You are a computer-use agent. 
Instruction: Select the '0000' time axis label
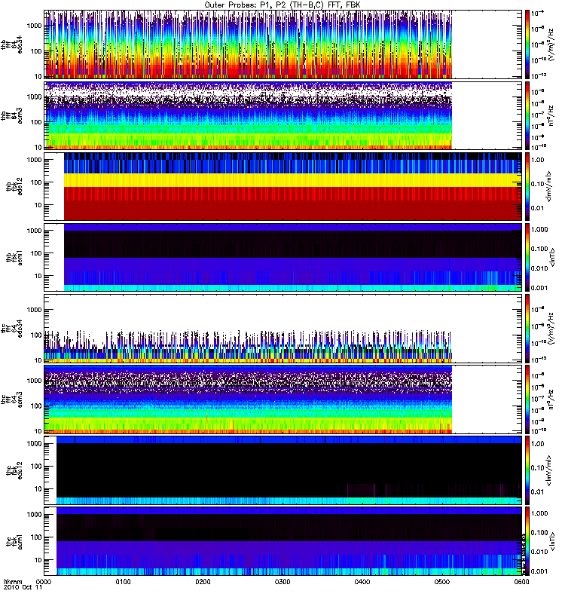[x=43, y=581]
